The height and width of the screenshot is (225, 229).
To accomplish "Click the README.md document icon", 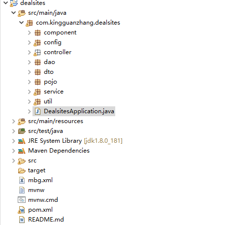I will 22,220.
